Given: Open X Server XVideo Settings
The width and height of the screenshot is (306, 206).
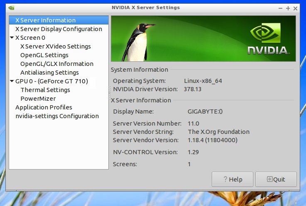Looking at the screenshot, I should [56, 46].
